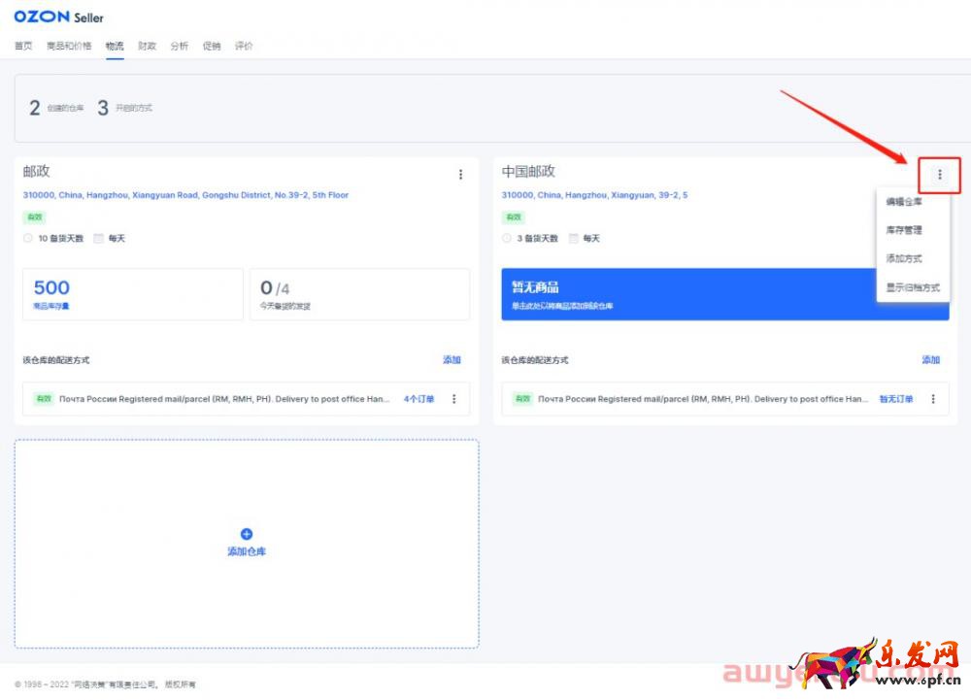The image size is (971, 700).
Task: Click calendar icon next to 每天 in 中国邮政
Action: click(x=574, y=238)
